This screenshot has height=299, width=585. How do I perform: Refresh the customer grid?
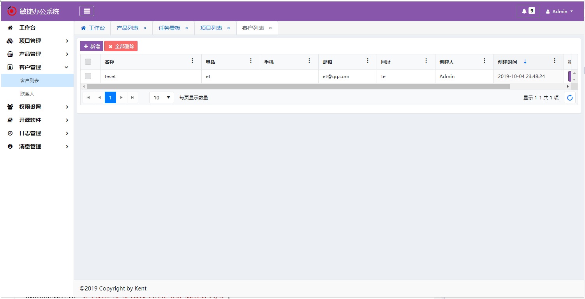pyautogui.click(x=570, y=97)
